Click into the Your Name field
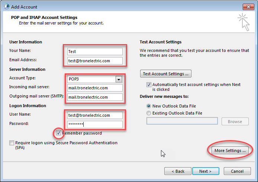The width and height of the screenshot is (258, 182). [x=94, y=52]
